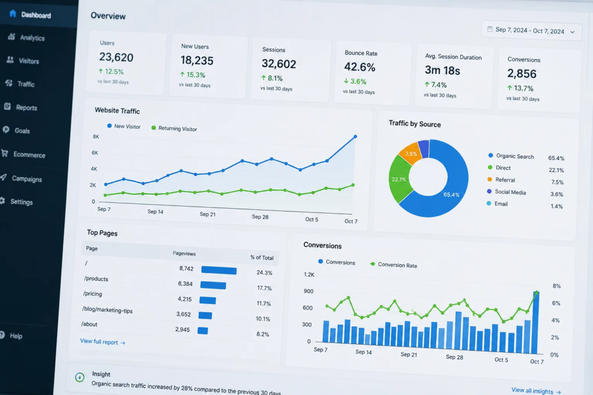Click the Campaigns paper plane icon

tap(3, 177)
